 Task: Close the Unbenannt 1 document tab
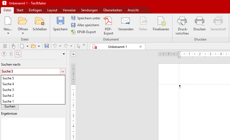[x=141, y=47]
